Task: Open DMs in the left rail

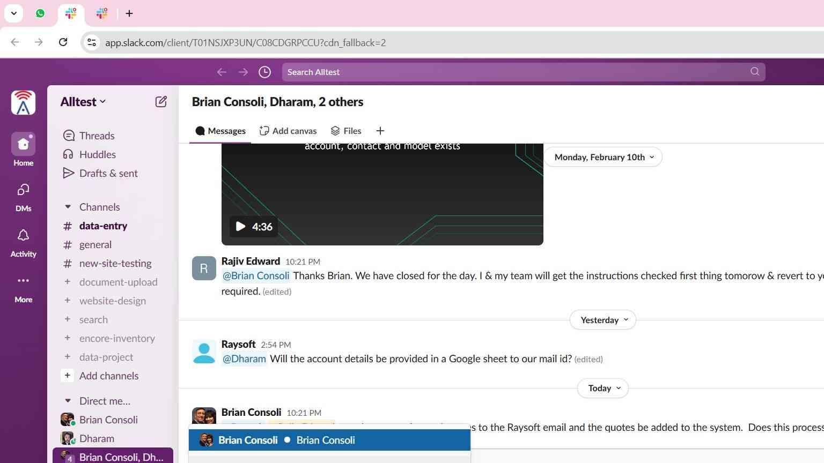Action: (x=24, y=197)
